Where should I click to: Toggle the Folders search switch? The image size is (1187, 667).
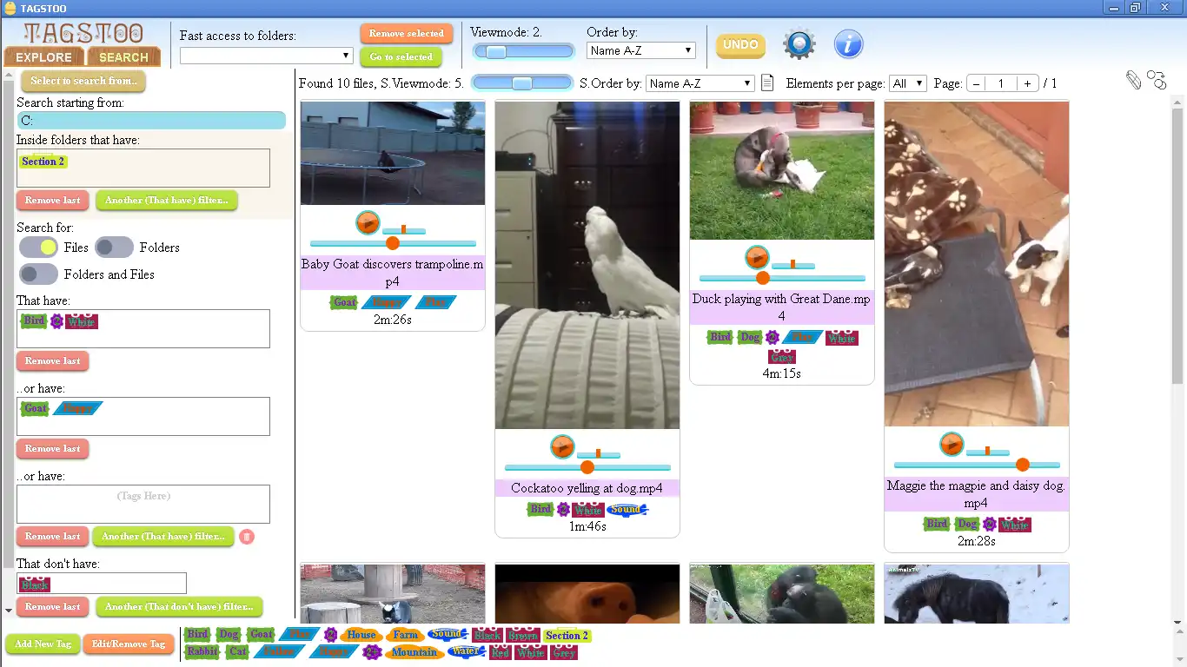click(x=115, y=248)
